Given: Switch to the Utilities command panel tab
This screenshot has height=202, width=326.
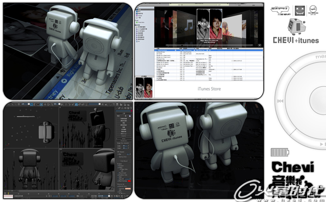Looking at the screenshot, I should (x=131, y=108).
